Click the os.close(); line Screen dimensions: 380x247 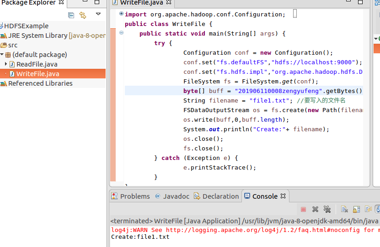[203, 139]
